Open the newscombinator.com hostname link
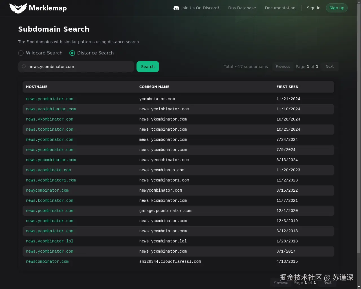 pyautogui.click(x=47, y=261)
